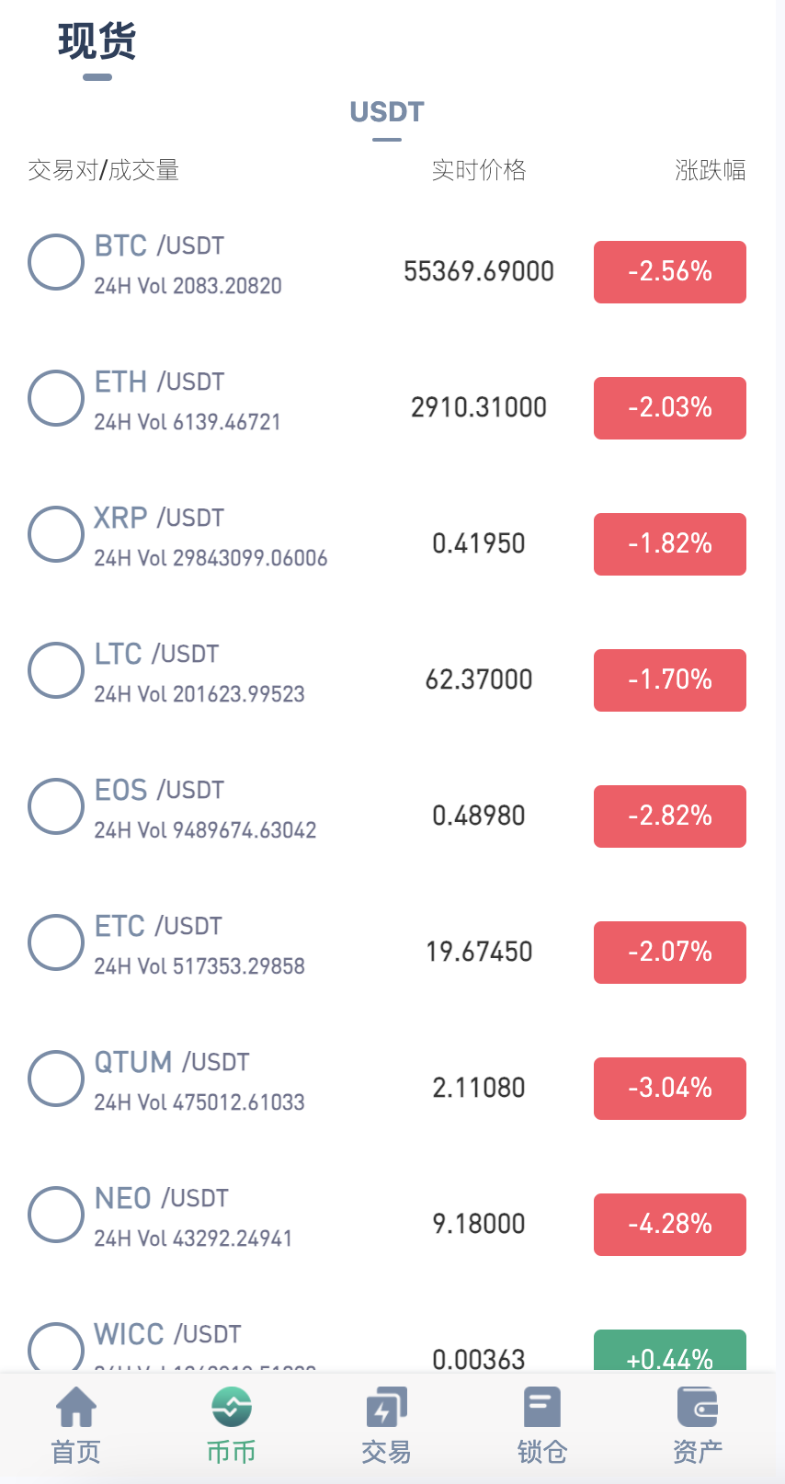This screenshot has width=785, height=1484.
Task: Select the XRP coin circle icon
Action: click(56, 534)
